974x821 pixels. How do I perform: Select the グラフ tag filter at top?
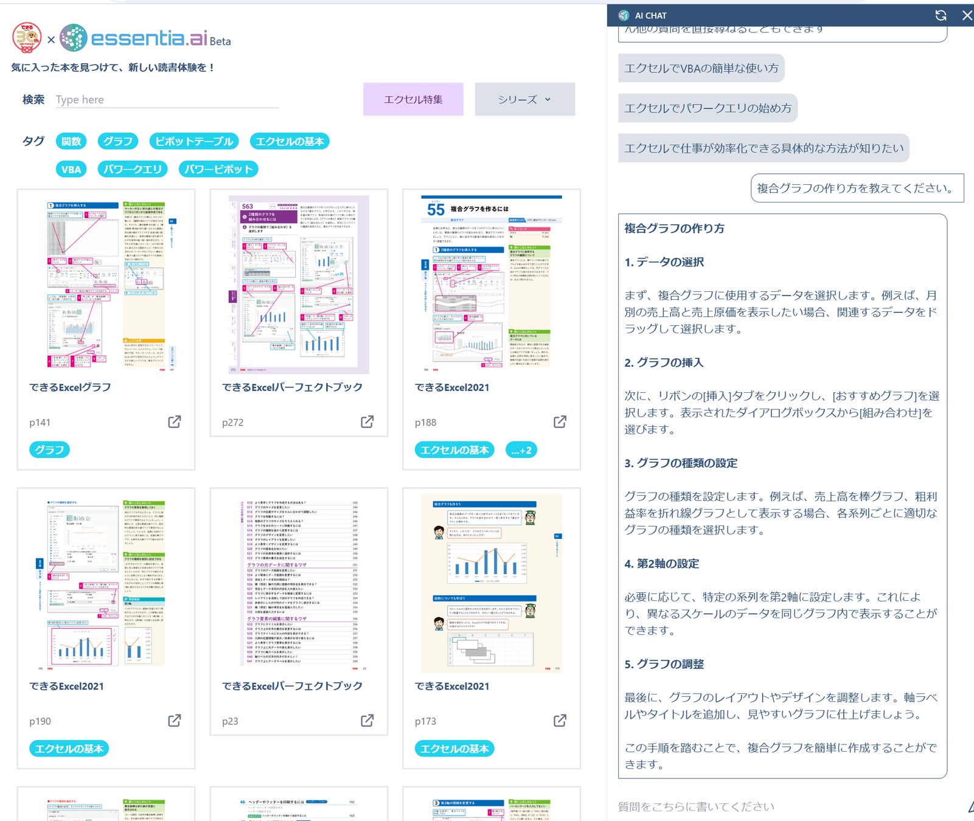[x=117, y=141]
